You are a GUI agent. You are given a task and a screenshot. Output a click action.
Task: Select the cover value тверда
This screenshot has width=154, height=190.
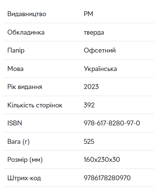(94, 33)
